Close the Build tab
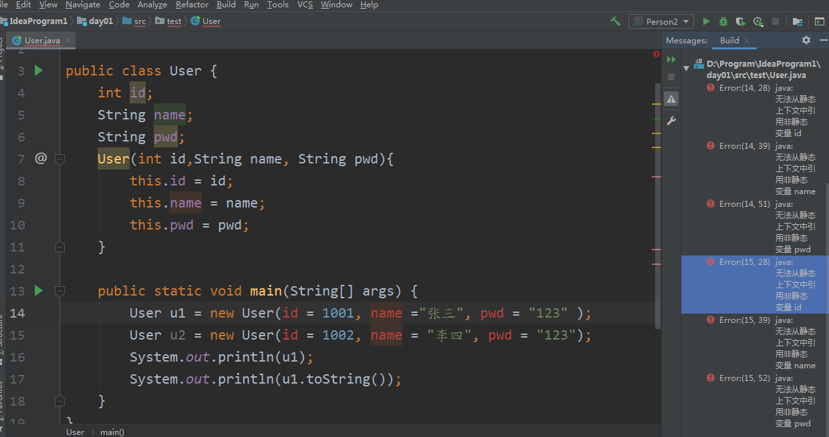This screenshot has width=829, height=437. point(747,41)
